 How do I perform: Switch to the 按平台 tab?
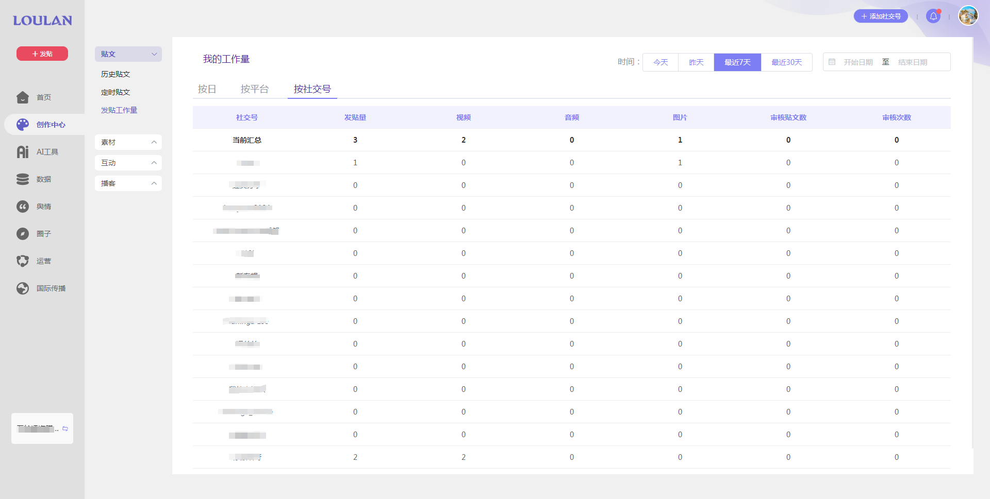point(255,89)
